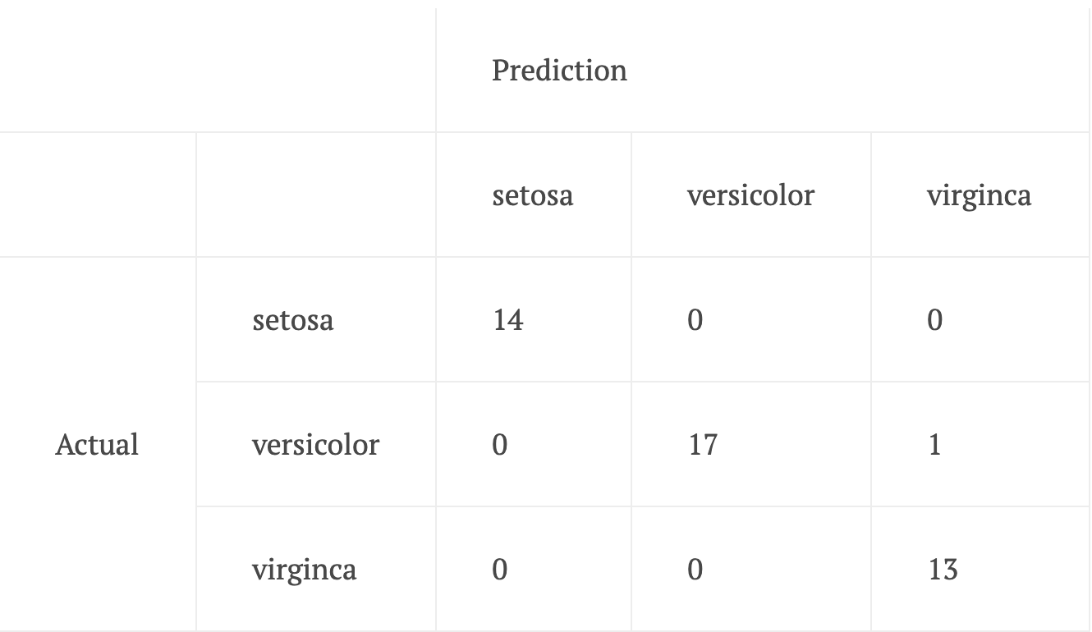1092x632 pixels.
Task: Click the blank cell left of Prediction
Action: coord(218,71)
